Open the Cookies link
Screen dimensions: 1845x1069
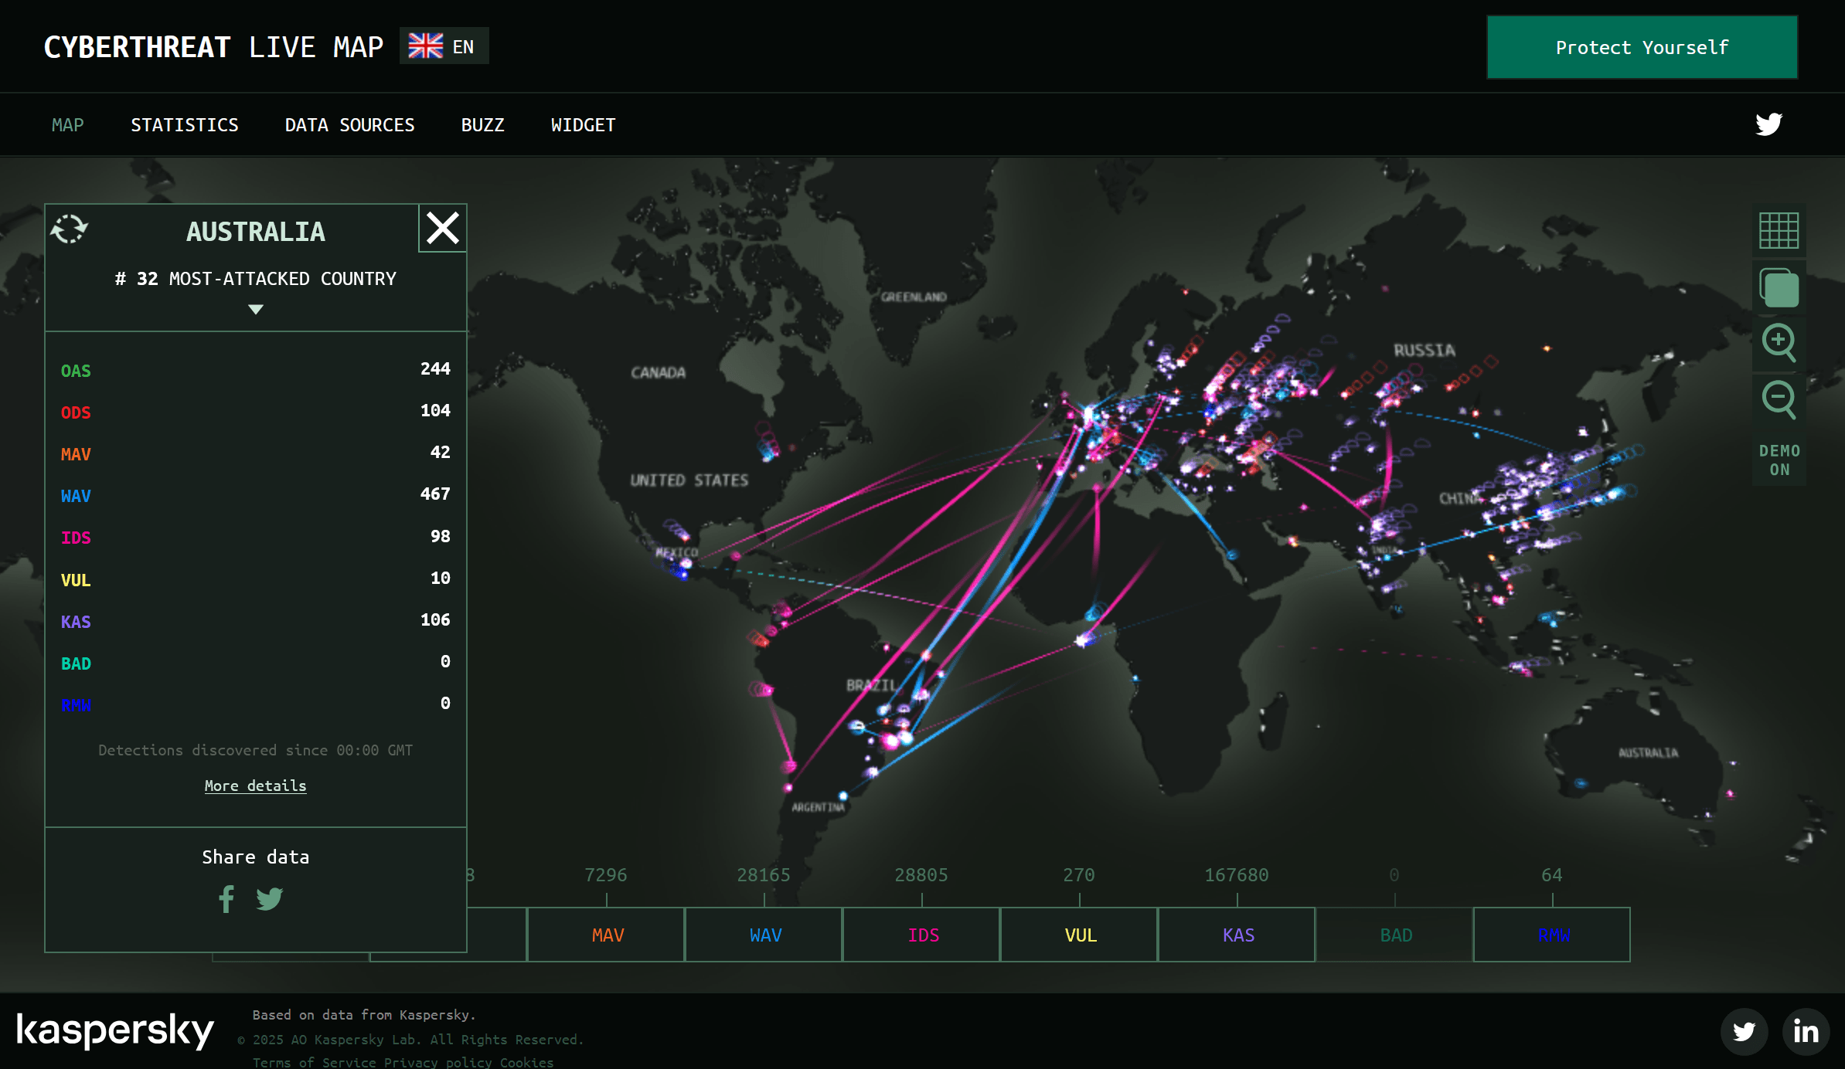(x=526, y=1062)
